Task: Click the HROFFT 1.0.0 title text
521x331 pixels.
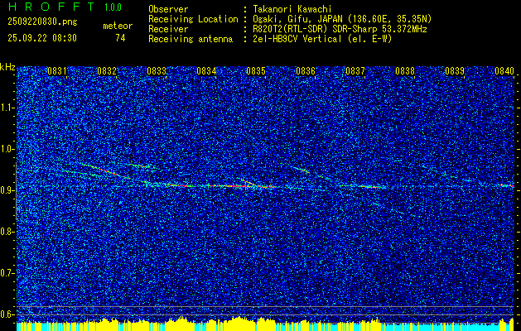Action: (x=65, y=7)
